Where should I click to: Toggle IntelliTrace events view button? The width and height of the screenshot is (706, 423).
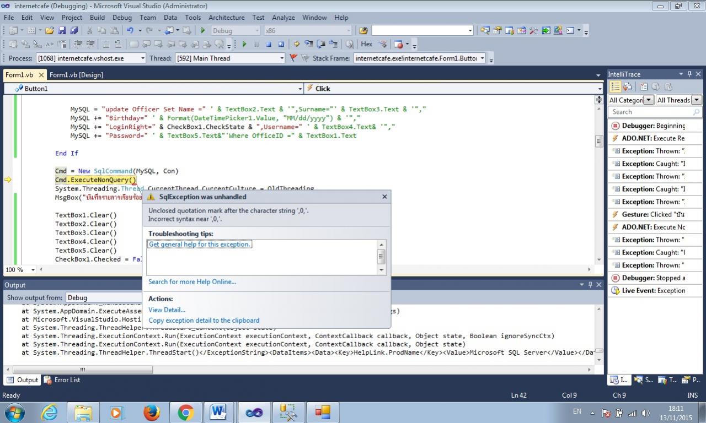(x=615, y=86)
